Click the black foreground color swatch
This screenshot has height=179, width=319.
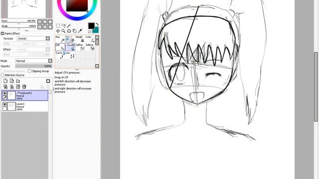pyautogui.click(x=91, y=25)
